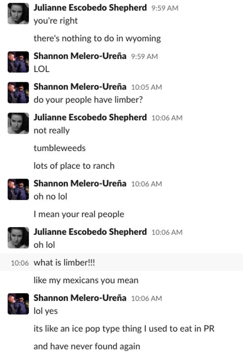Open Julianne Escobedo Shepherd name at 9:59 AM

click(x=90, y=8)
